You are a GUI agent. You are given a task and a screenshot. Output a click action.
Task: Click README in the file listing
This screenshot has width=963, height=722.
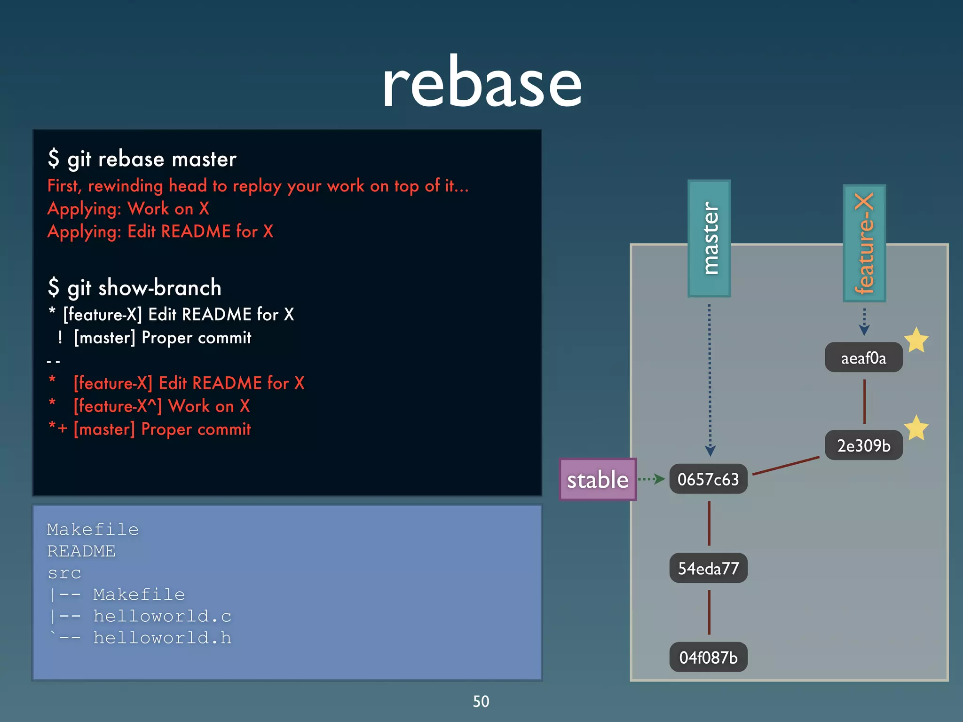[x=81, y=551]
